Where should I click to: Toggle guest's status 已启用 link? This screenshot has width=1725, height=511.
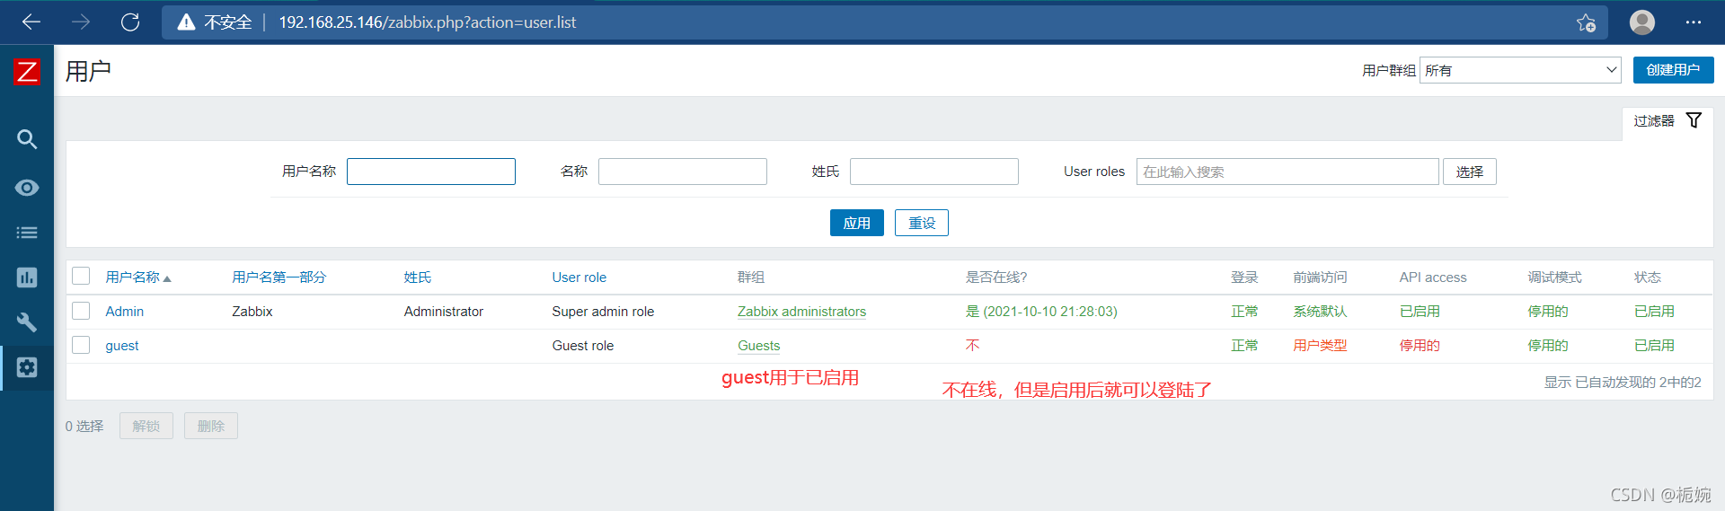pos(1654,346)
